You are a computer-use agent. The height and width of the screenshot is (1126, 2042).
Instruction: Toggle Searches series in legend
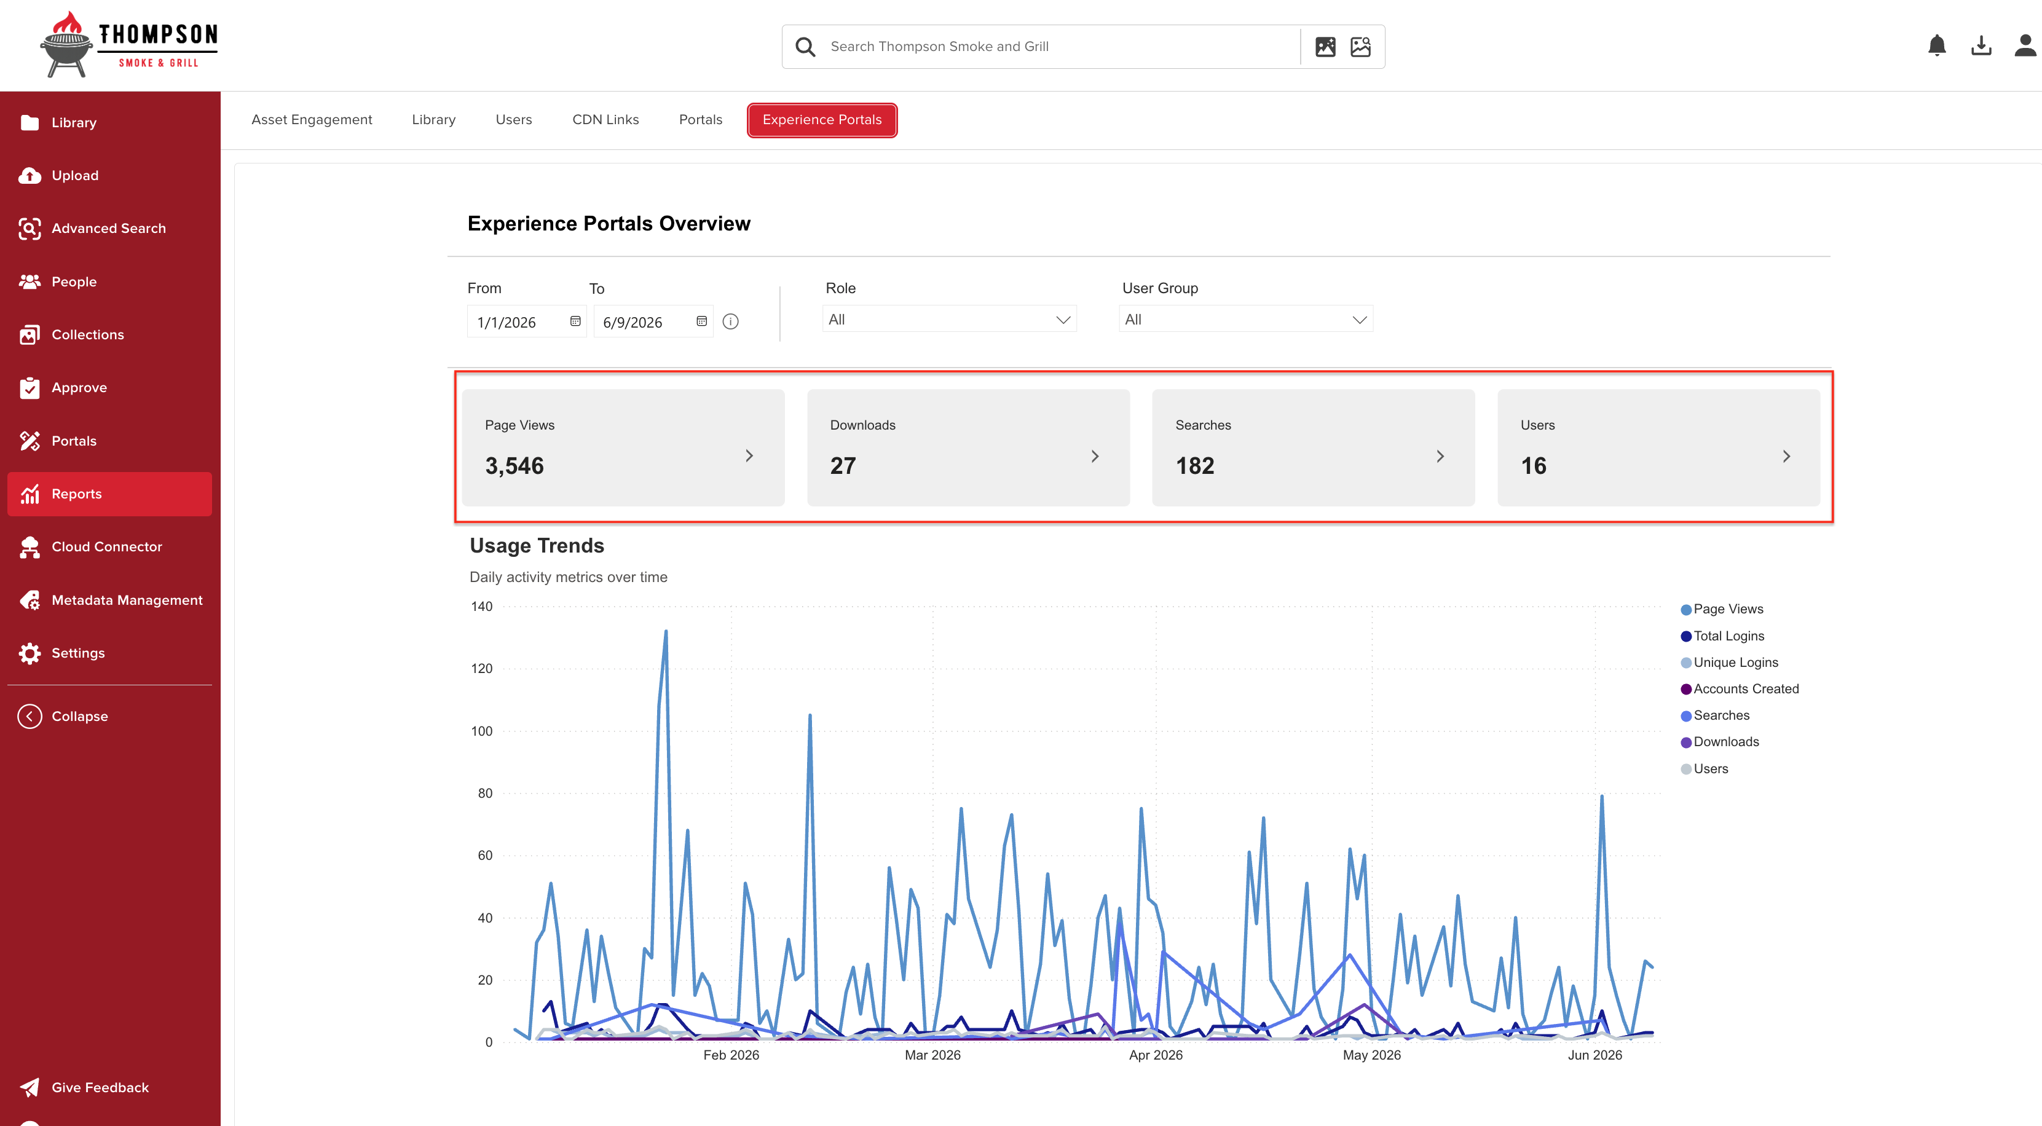(x=1714, y=715)
